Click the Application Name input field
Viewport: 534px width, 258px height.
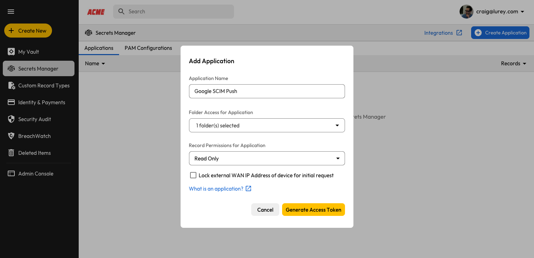(267, 91)
